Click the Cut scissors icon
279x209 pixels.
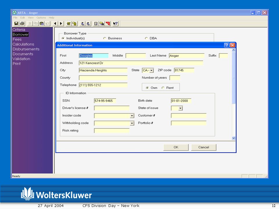30,24
